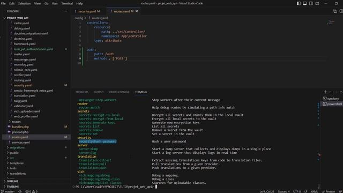The image size is (343, 193).
Task: Open debug.yaml file
Action: [x=21, y=28]
